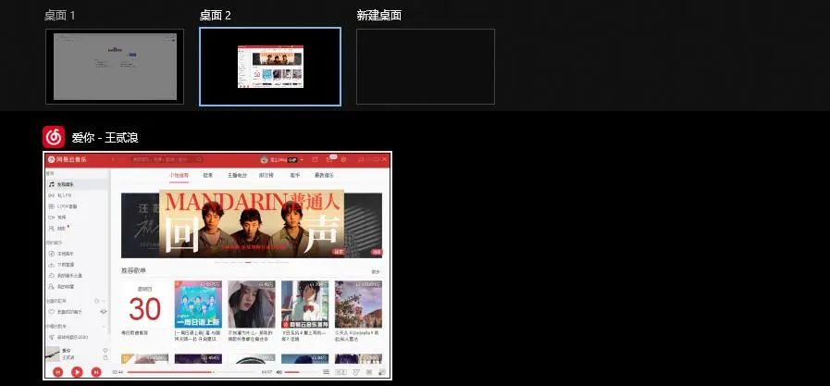The image size is (830, 386).
Task: Switch to the 歌单 tab
Action: (207, 175)
